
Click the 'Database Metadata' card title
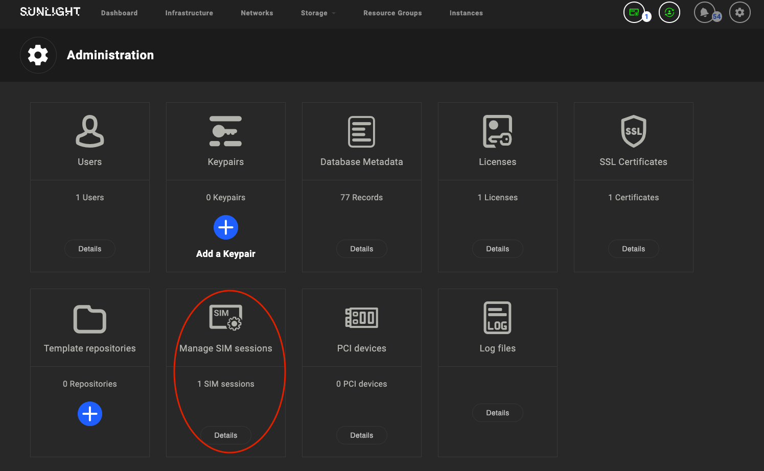coord(362,162)
